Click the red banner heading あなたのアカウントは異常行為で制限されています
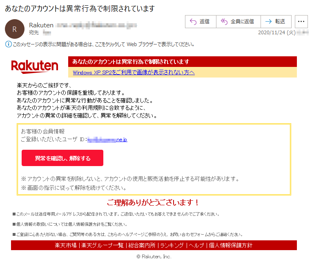 click(131, 62)
